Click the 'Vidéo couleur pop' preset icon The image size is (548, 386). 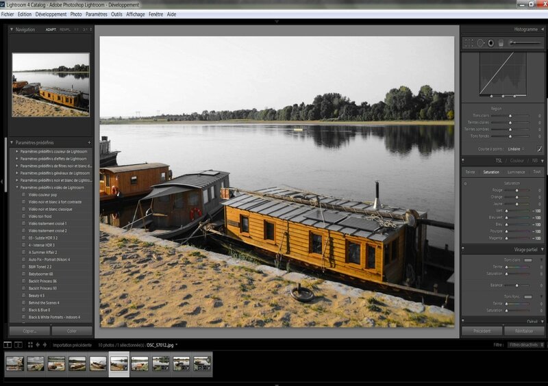pos(24,195)
